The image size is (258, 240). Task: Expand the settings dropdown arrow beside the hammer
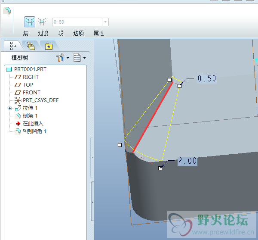click(68, 58)
